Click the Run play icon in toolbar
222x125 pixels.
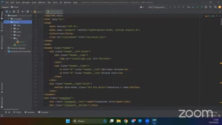170,7
